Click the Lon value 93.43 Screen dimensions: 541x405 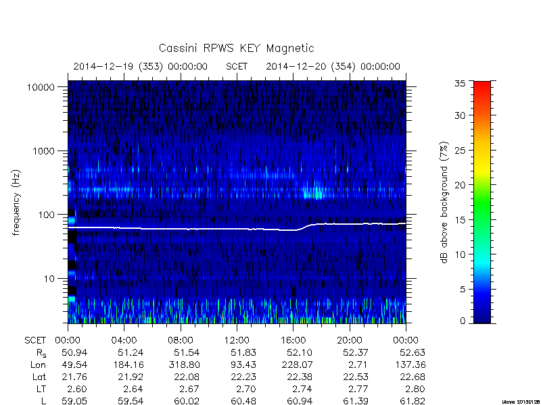point(243,364)
